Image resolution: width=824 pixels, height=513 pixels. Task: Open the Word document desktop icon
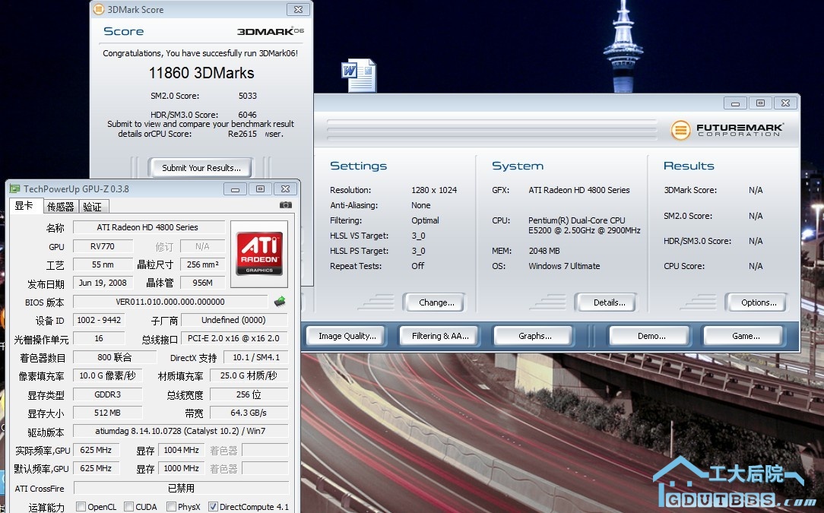[x=359, y=75]
